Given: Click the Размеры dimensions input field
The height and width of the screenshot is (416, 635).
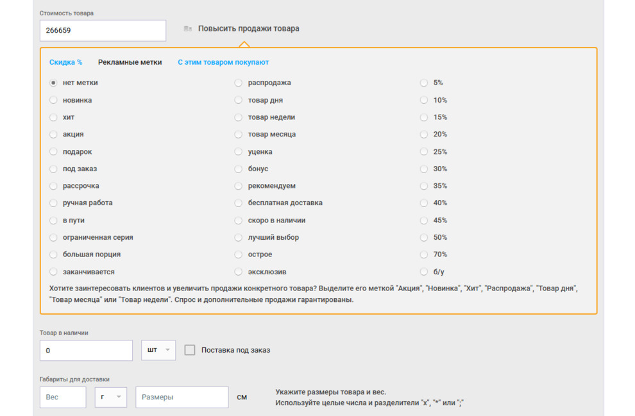Looking at the screenshot, I should (182, 397).
